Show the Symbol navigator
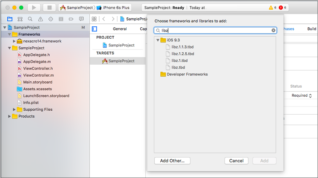This screenshot has height=178, width=318. tap(20, 19)
